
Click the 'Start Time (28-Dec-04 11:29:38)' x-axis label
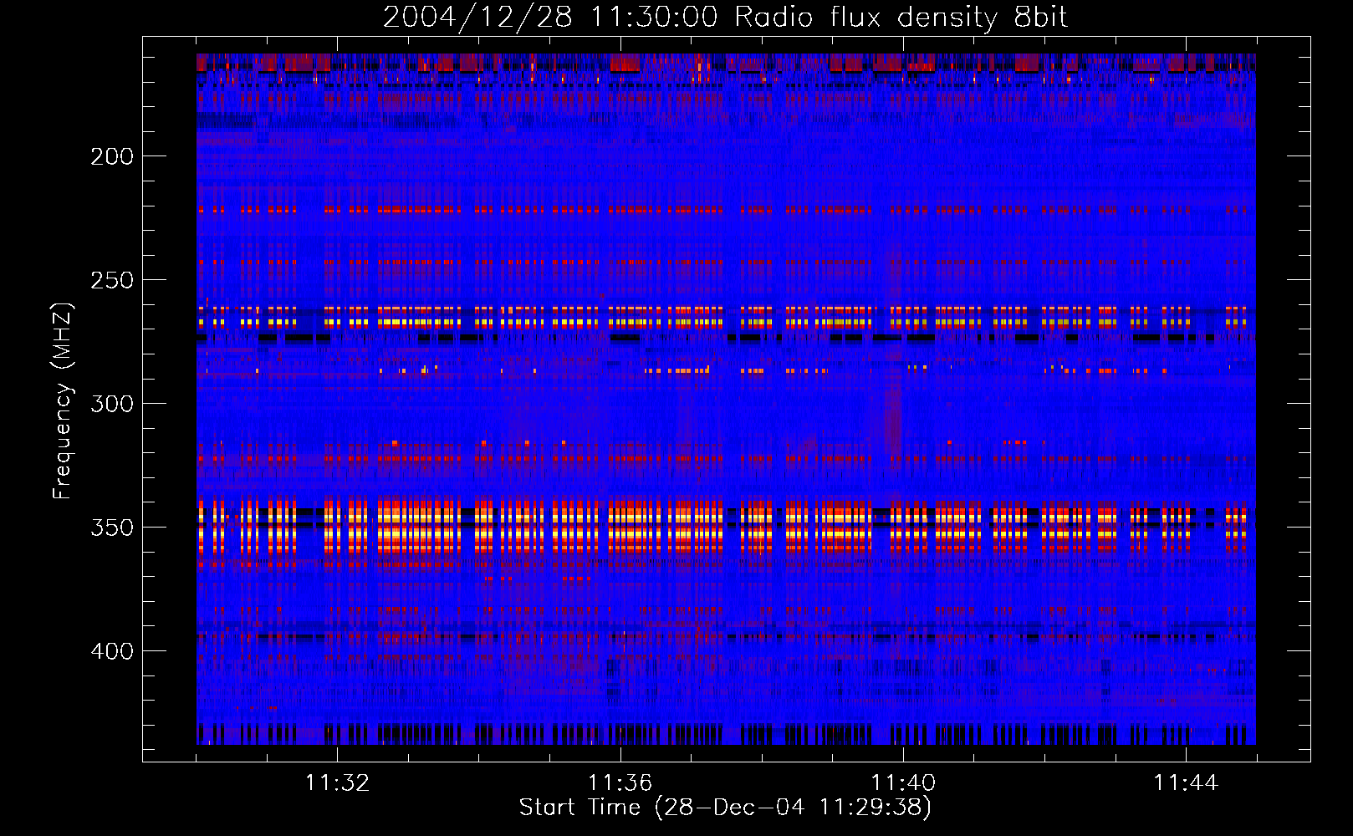[x=725, y=808]
